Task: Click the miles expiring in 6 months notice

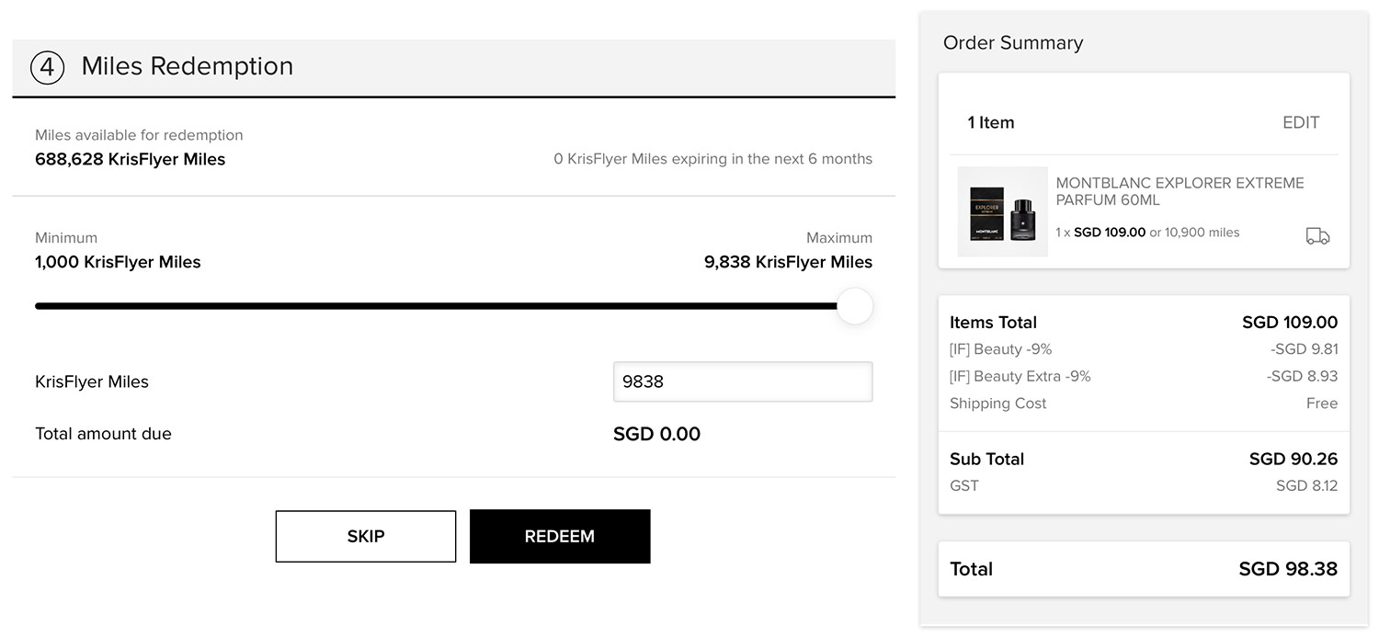Action: click(x=712, y=159)
